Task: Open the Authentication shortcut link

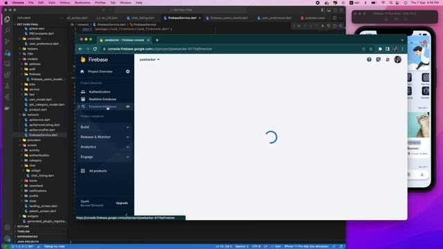Action: click(100, 92)
